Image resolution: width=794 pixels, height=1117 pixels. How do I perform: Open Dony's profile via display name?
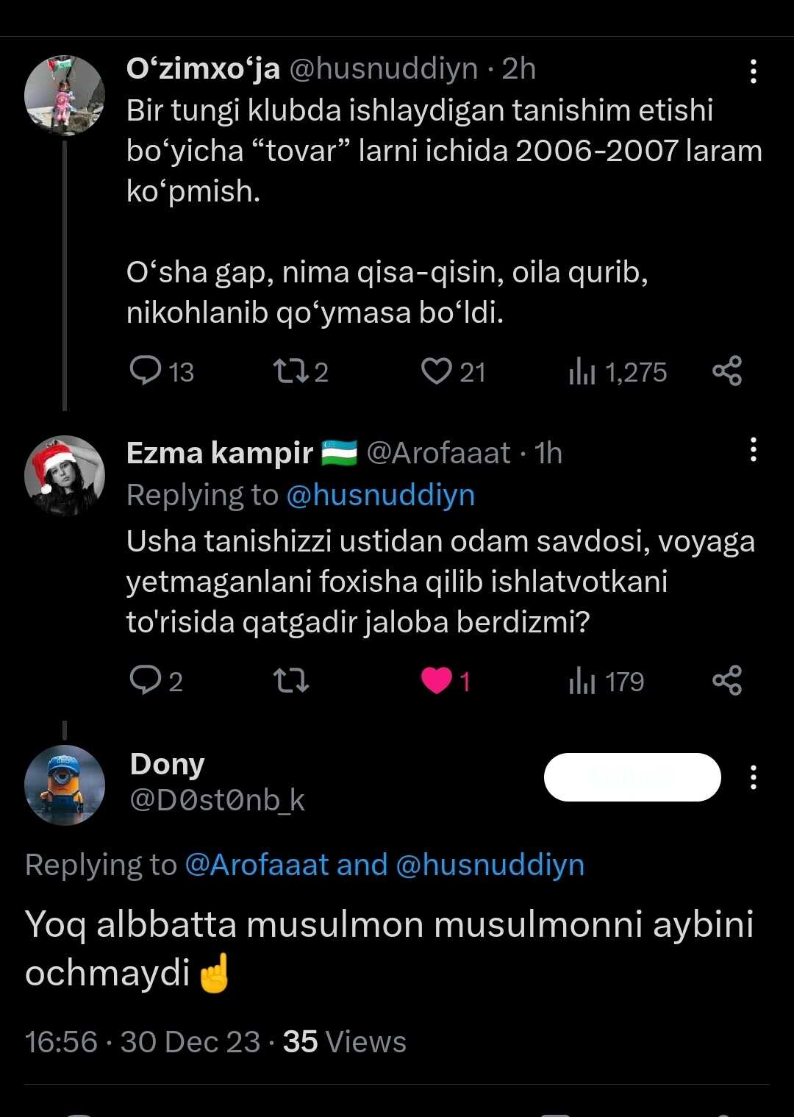167,764
